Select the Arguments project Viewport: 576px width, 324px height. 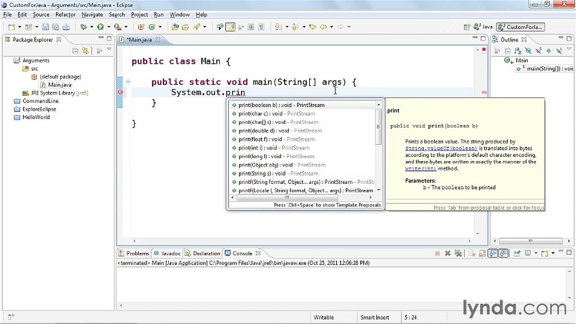[36, 61]
